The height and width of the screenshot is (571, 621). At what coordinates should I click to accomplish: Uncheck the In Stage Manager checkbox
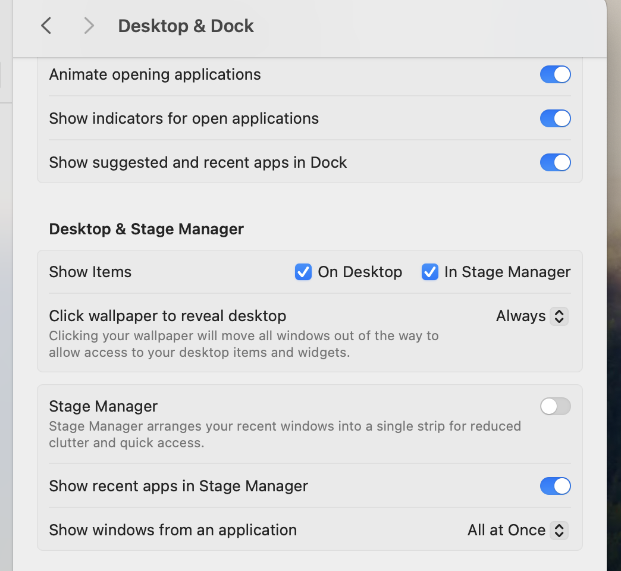pyautogui.click(x=429, y=272)
